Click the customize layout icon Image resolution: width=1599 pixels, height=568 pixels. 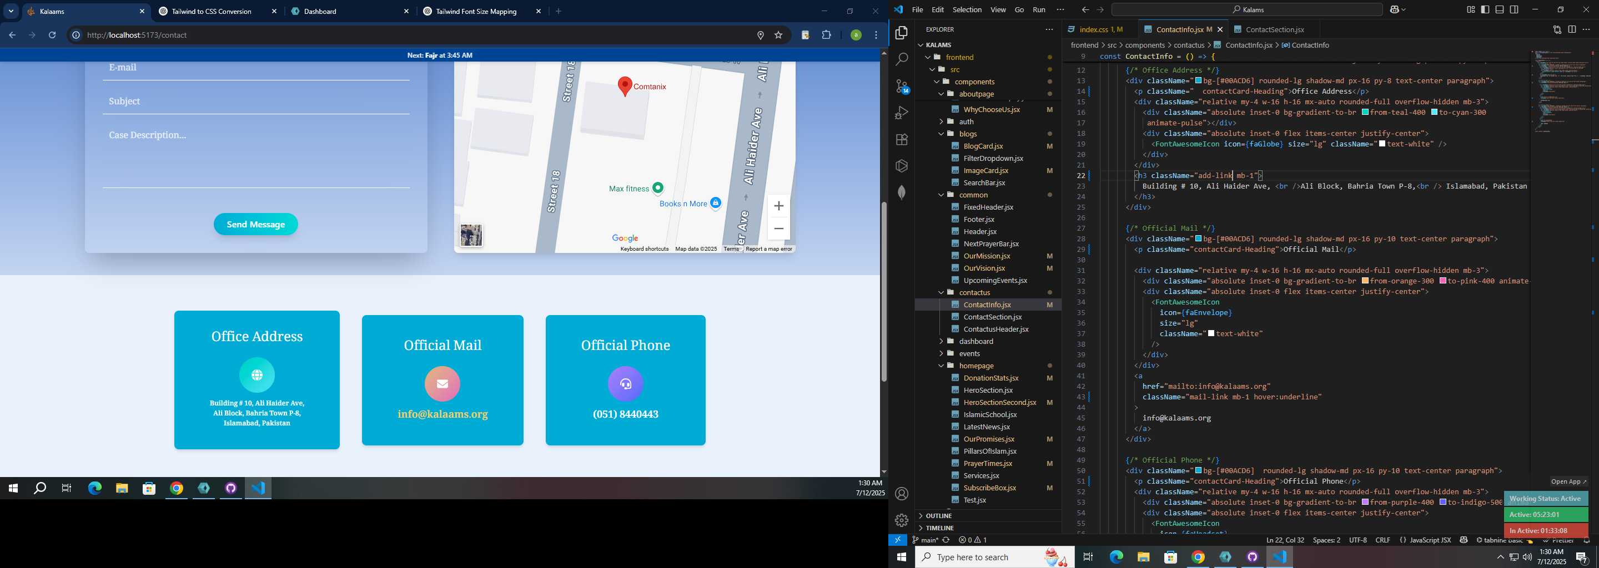pyautogui.click(x=1471, y=9)
